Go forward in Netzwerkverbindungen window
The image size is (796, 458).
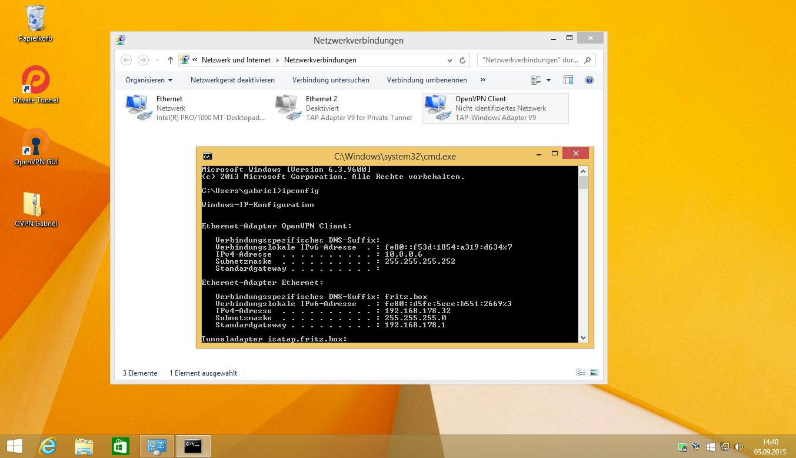click(x=143, y=60)
